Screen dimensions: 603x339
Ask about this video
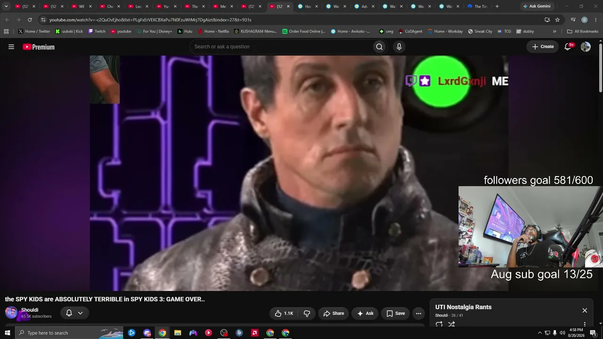click(365, 313)
